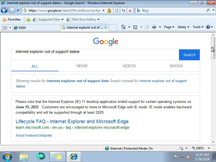216x162 pixels.
Task: Open the recent pages dropdown arrow
Action: (18, 11)
